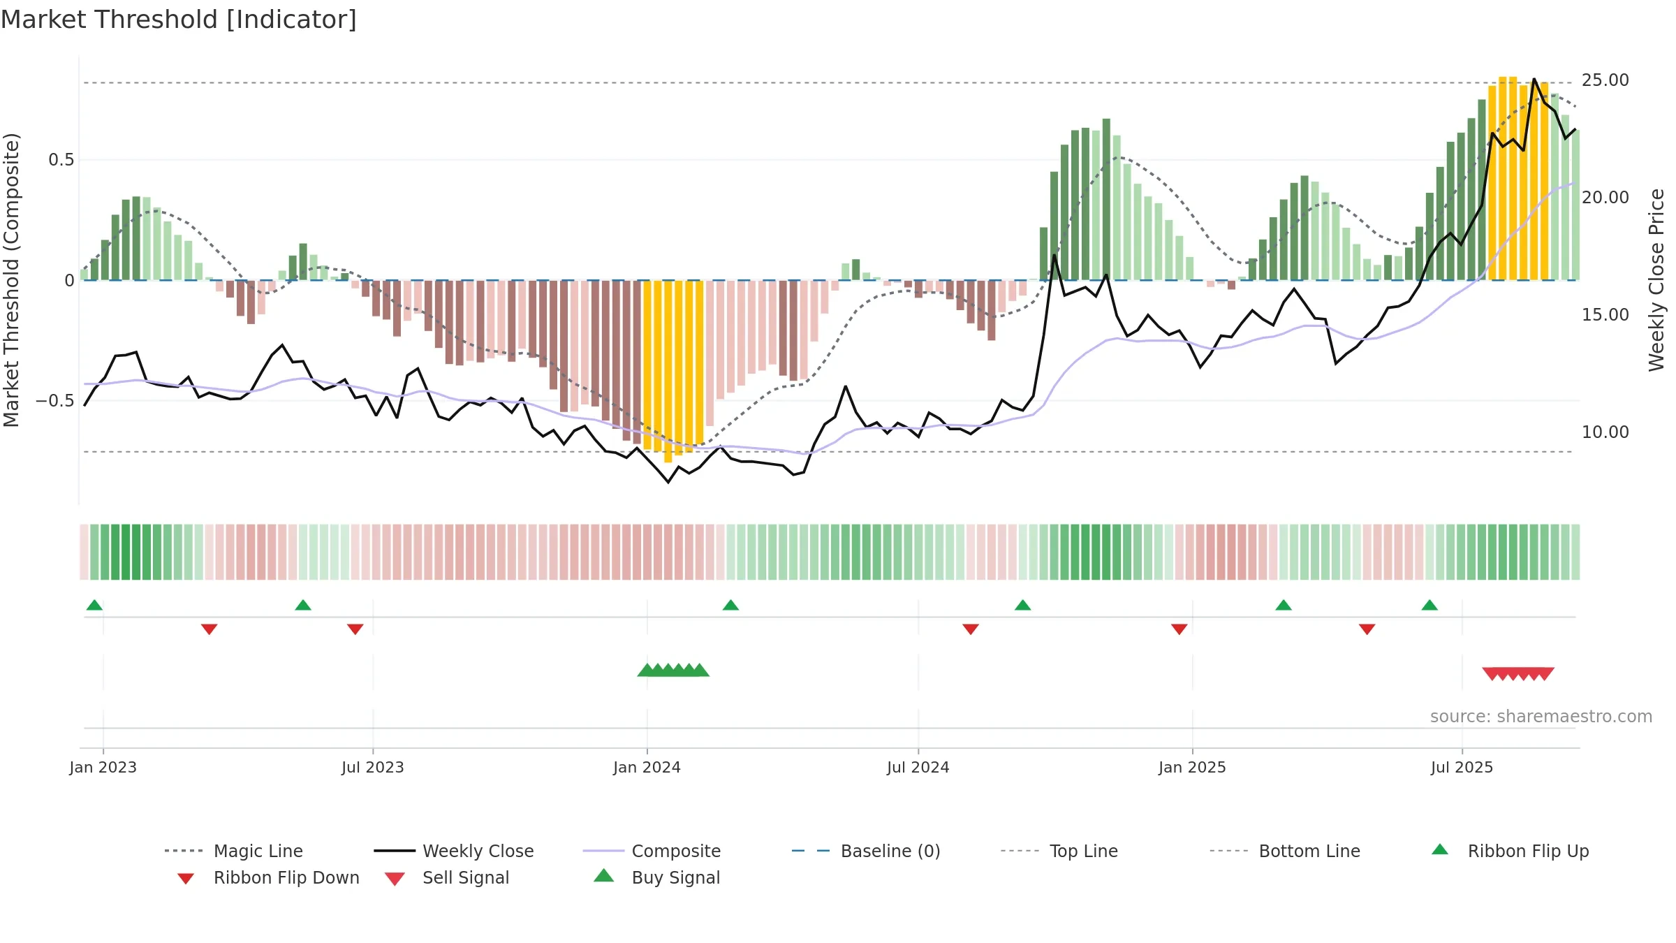Click the Jan 2024 axis label
Image resolution: width=1676 pixels, height=943 pixels.
coord(647,767)
